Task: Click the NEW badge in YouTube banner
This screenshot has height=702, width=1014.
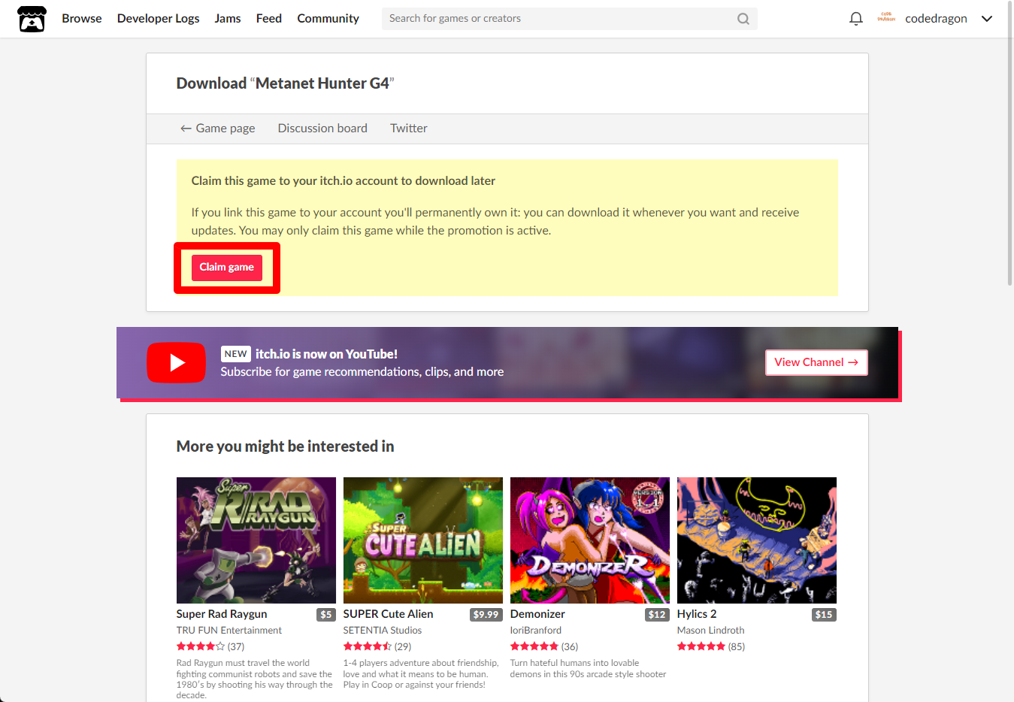Action: pos(235,354)
